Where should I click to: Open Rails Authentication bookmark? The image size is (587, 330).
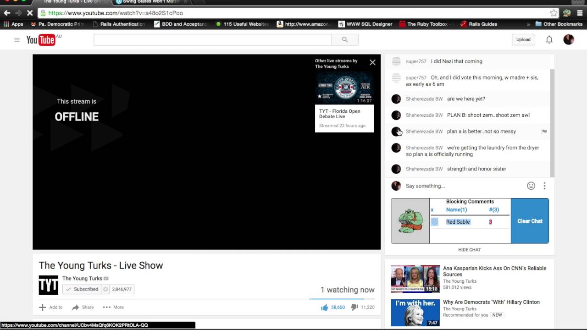(x=119, y=24)
